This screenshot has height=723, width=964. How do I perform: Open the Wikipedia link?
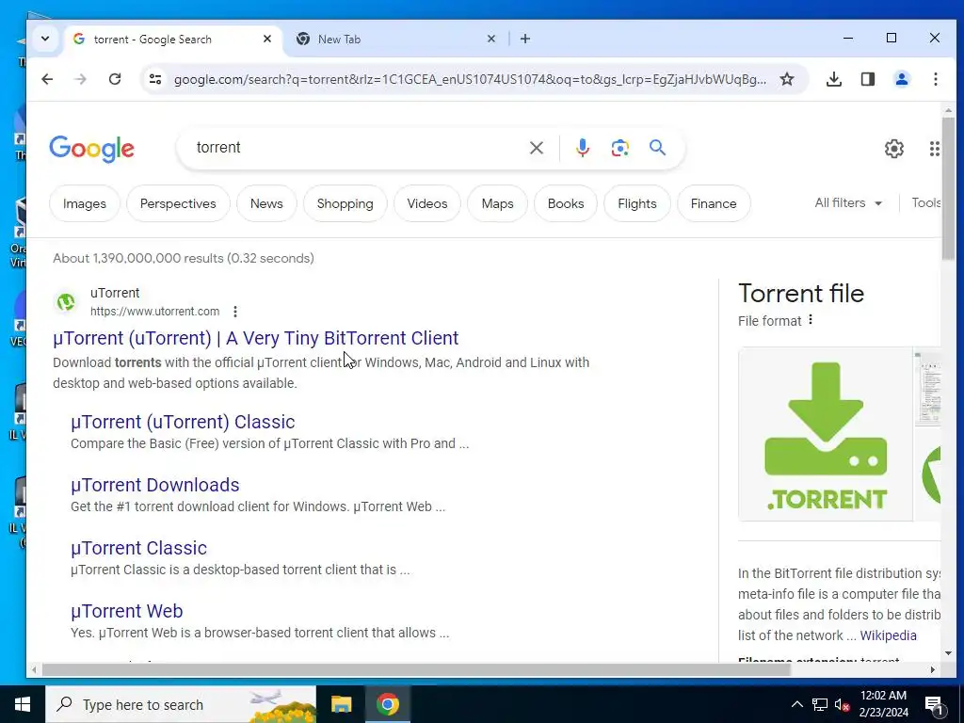[x=888, y=635]
